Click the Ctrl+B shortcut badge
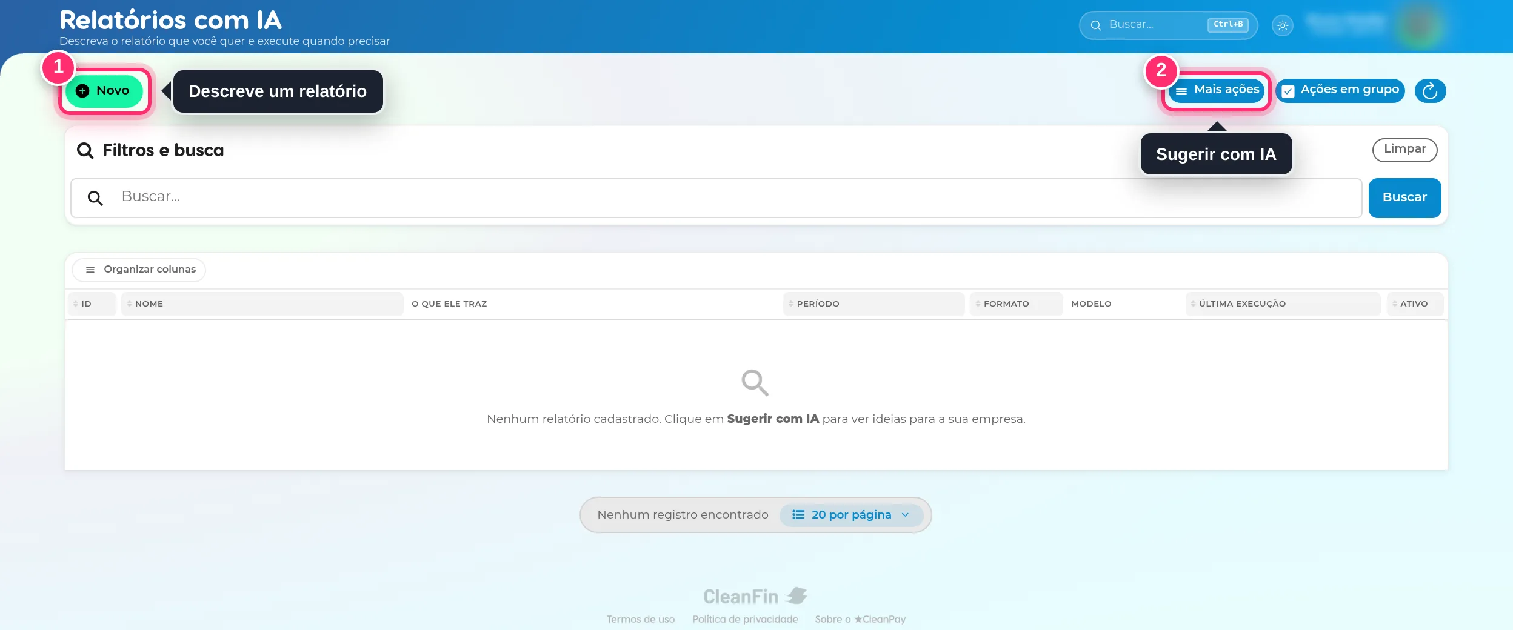1513x630 pixels. pos(1227,24)
